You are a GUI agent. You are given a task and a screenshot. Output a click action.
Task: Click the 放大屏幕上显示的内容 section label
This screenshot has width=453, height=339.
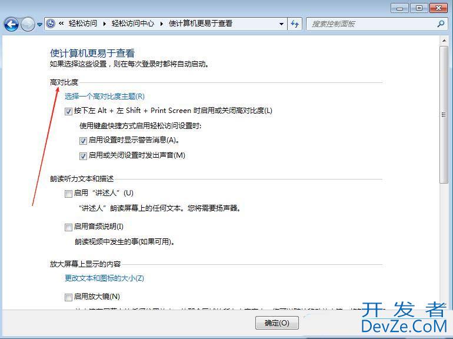pyautogui.click(x=85, y=264)
